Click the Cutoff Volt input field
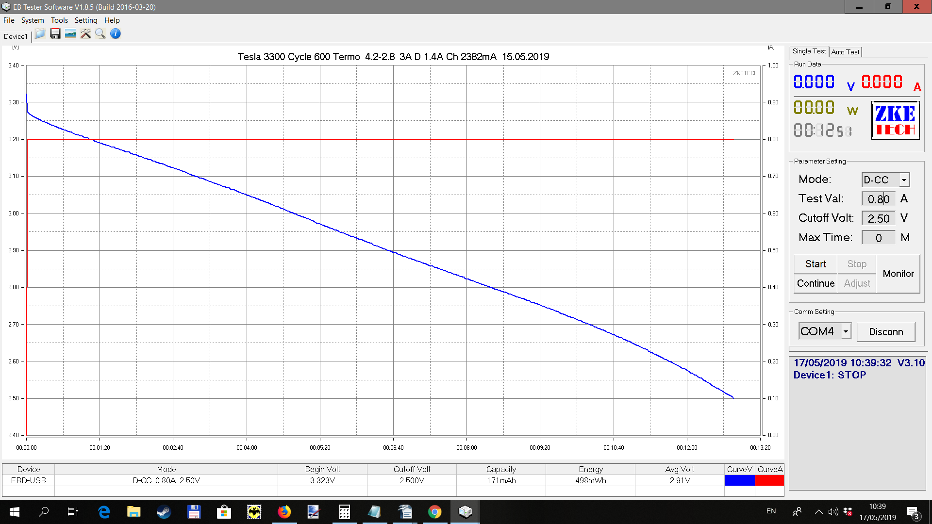932x524 pixels. click(878, 218)
